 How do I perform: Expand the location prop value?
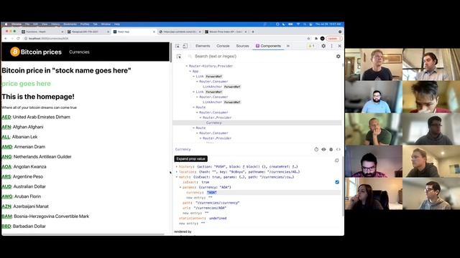pos(177,172)
